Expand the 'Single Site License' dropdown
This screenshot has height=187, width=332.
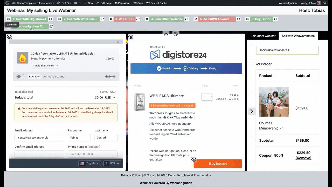tap(45, 65)
